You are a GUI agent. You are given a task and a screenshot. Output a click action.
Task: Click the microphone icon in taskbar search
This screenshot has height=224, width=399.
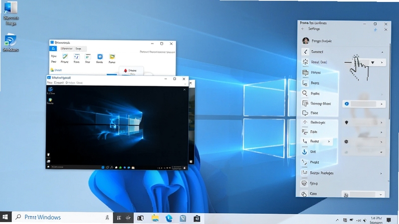pos(107,218)
